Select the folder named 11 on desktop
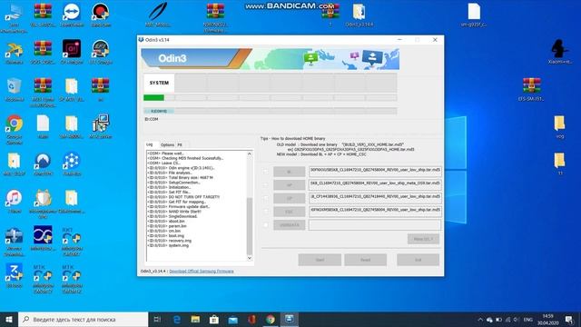Screen dimensions: 581x327 [560, 163]
